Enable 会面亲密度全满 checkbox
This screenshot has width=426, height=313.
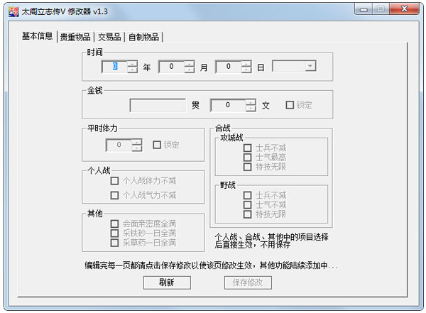click(114, 223)
